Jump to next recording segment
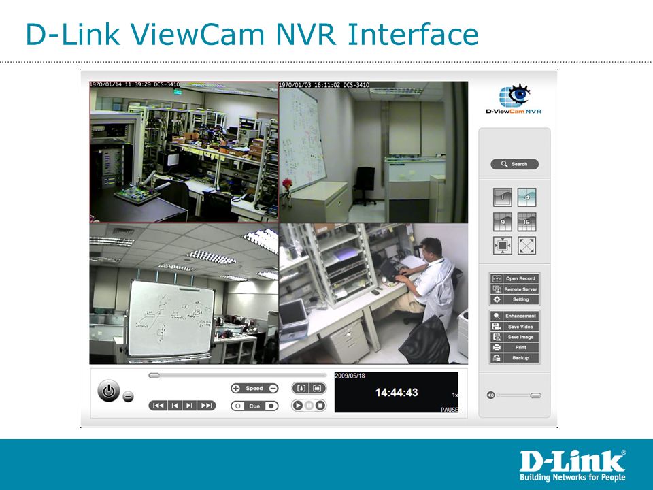 [207, 406]
